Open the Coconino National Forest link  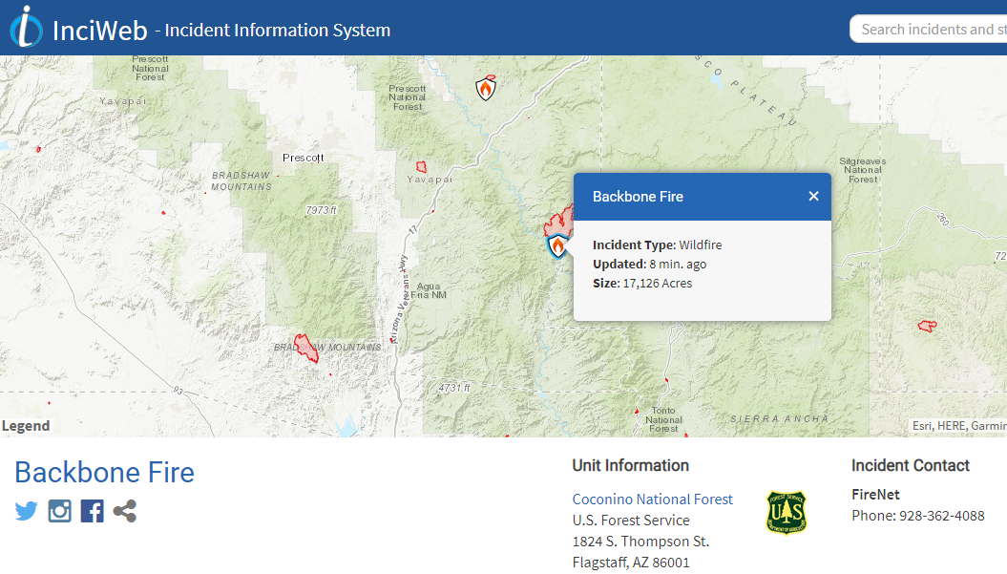(652, 499)
